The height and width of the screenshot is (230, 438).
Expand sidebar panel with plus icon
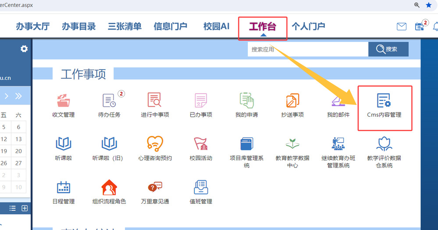click(x=25, y=208)
